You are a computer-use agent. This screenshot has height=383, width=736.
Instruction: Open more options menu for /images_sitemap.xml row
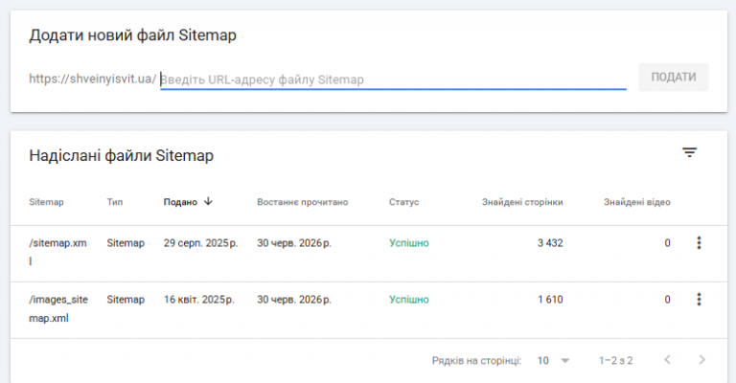699,299
